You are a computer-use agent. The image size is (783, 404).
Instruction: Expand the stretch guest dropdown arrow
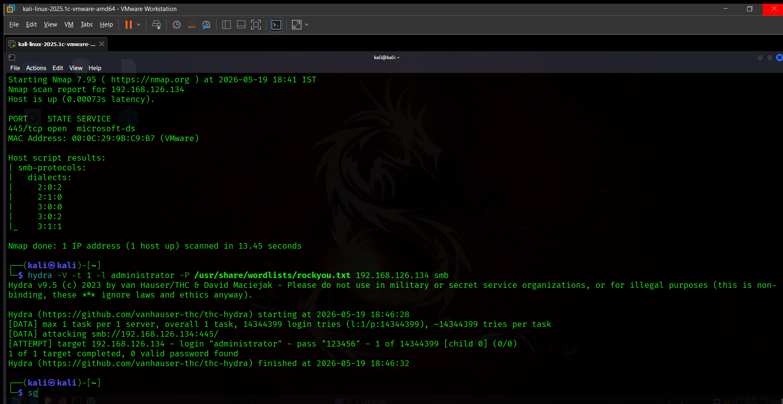tap(307, 25)
